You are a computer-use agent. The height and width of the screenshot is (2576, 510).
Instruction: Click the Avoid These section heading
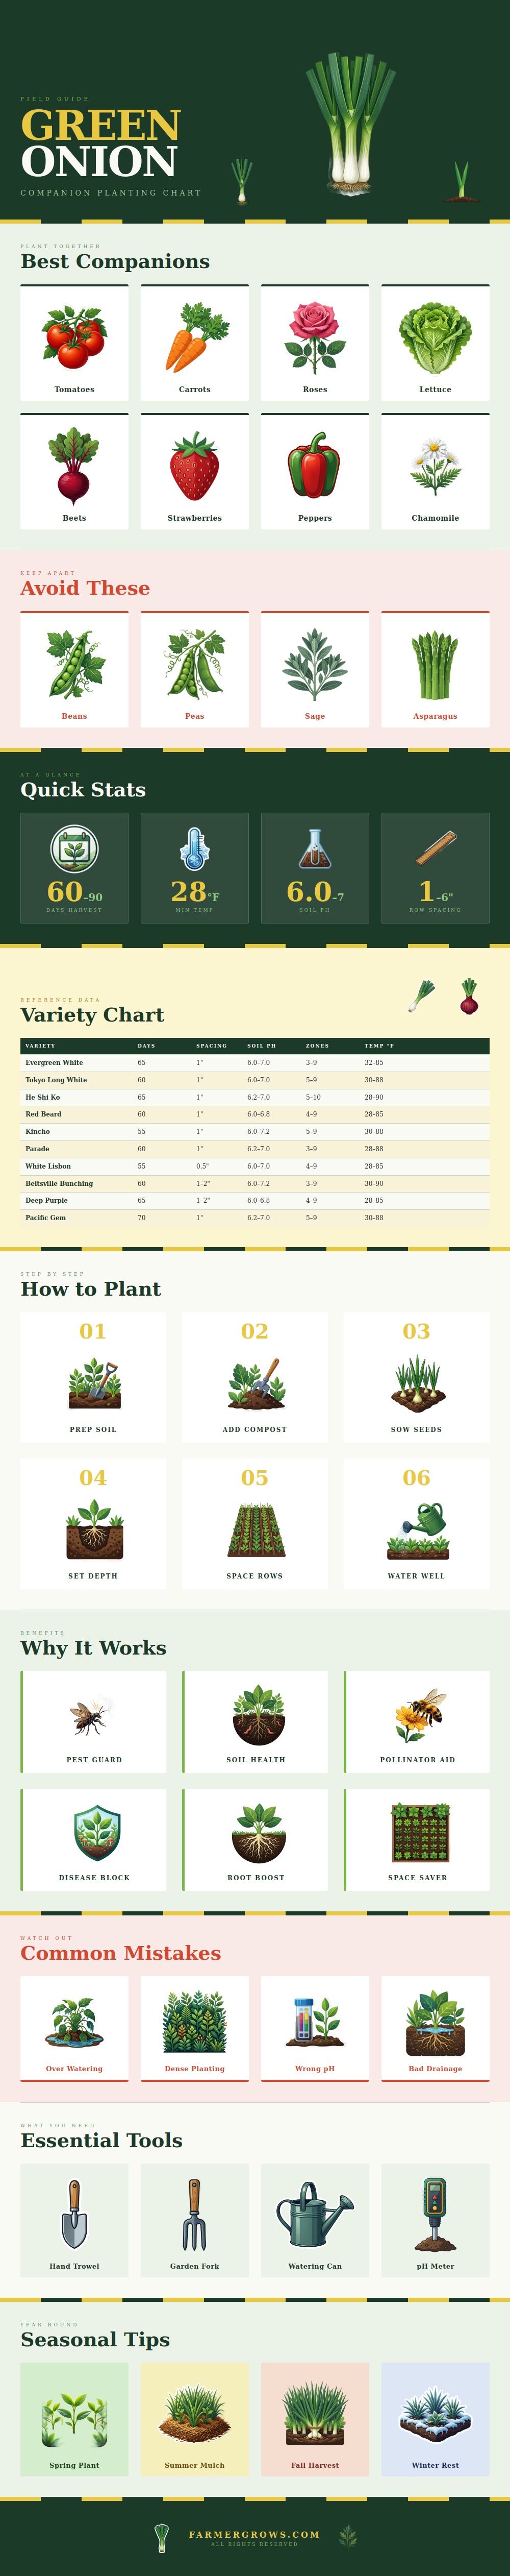[x=85, y=588]
